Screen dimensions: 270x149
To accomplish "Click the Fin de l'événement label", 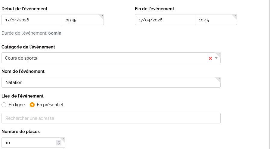I will click(154, 9).
